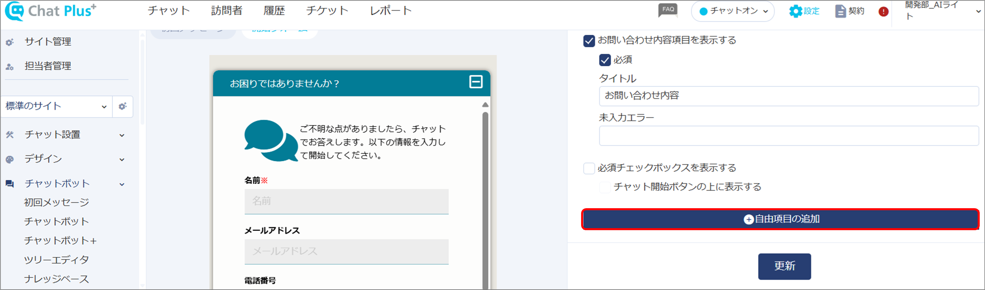Open the 契約 document icon

pos(840,11)
